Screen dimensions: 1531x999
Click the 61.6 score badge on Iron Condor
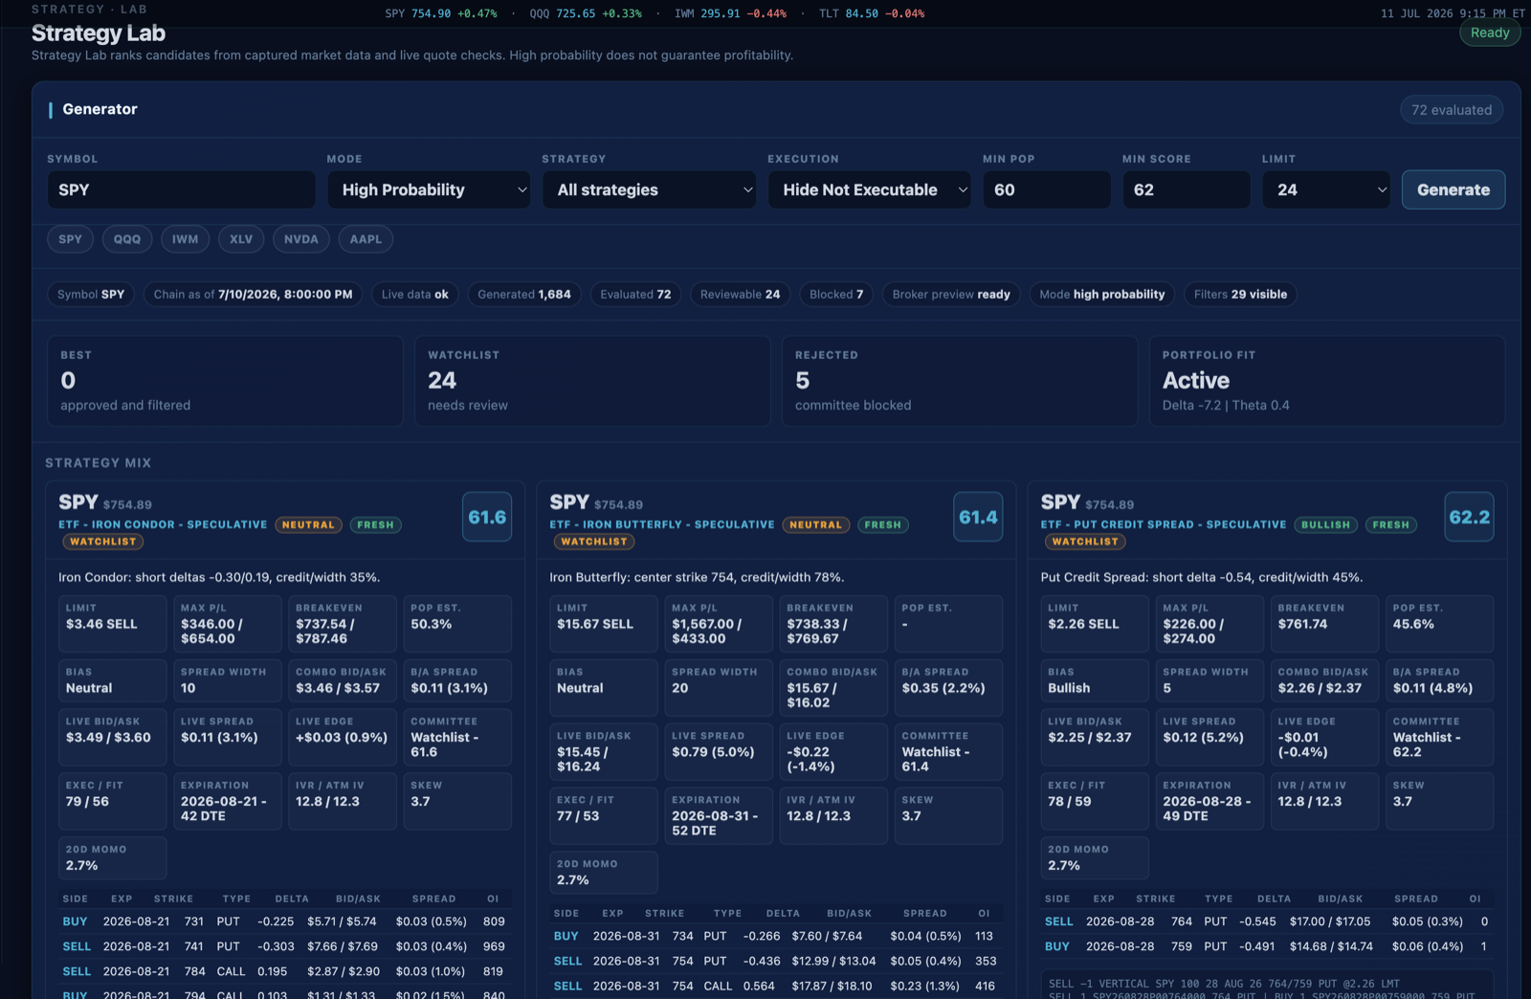tap(487, 517)
